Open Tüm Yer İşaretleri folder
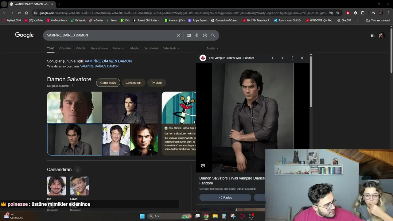Viewport: 393px width, 221px height. (x=378, y=21)
